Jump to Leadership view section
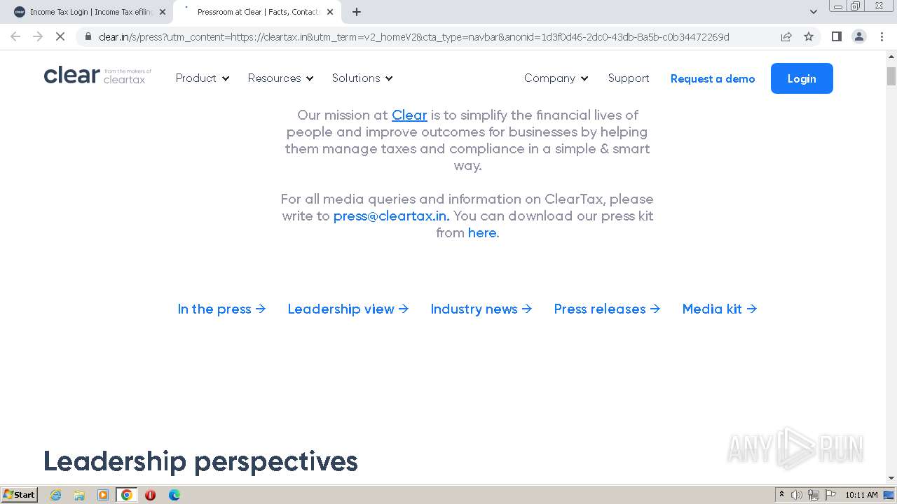This screenshot has width=897, height=504. coord(348,309)
